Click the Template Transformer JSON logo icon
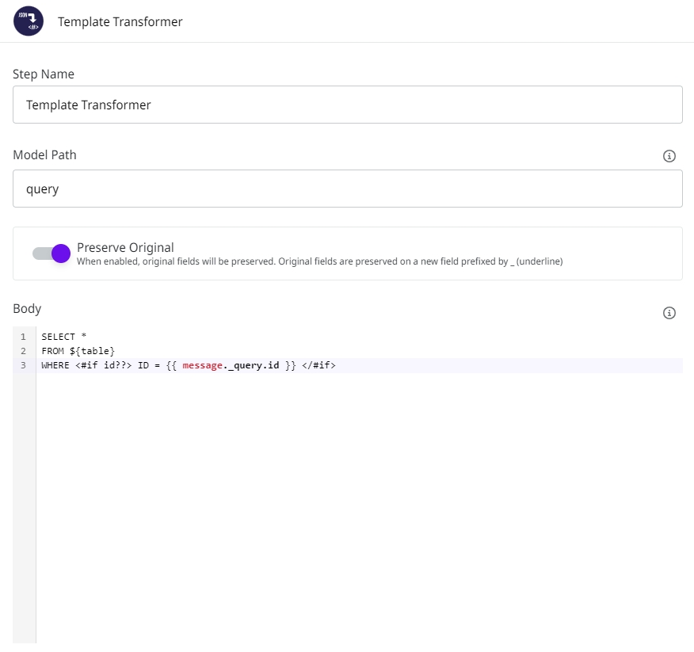Image resolution: width=694 pixels, height=652 pixels. 29,21
